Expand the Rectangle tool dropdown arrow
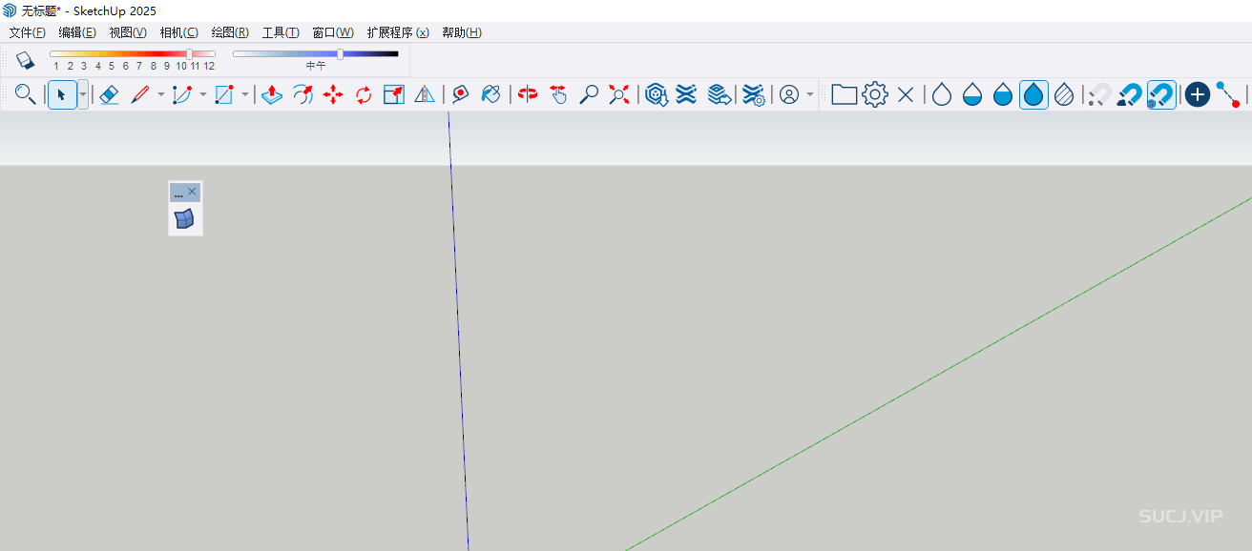 pos(244,94)
